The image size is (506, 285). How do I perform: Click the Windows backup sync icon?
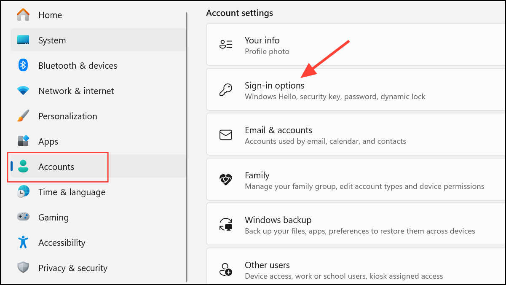(226, 225)
